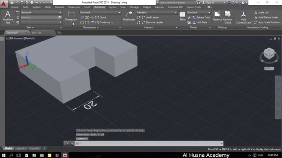Click the Save icon in quick access toolbar
Screen dimensions: 282x158
[22, 3]
